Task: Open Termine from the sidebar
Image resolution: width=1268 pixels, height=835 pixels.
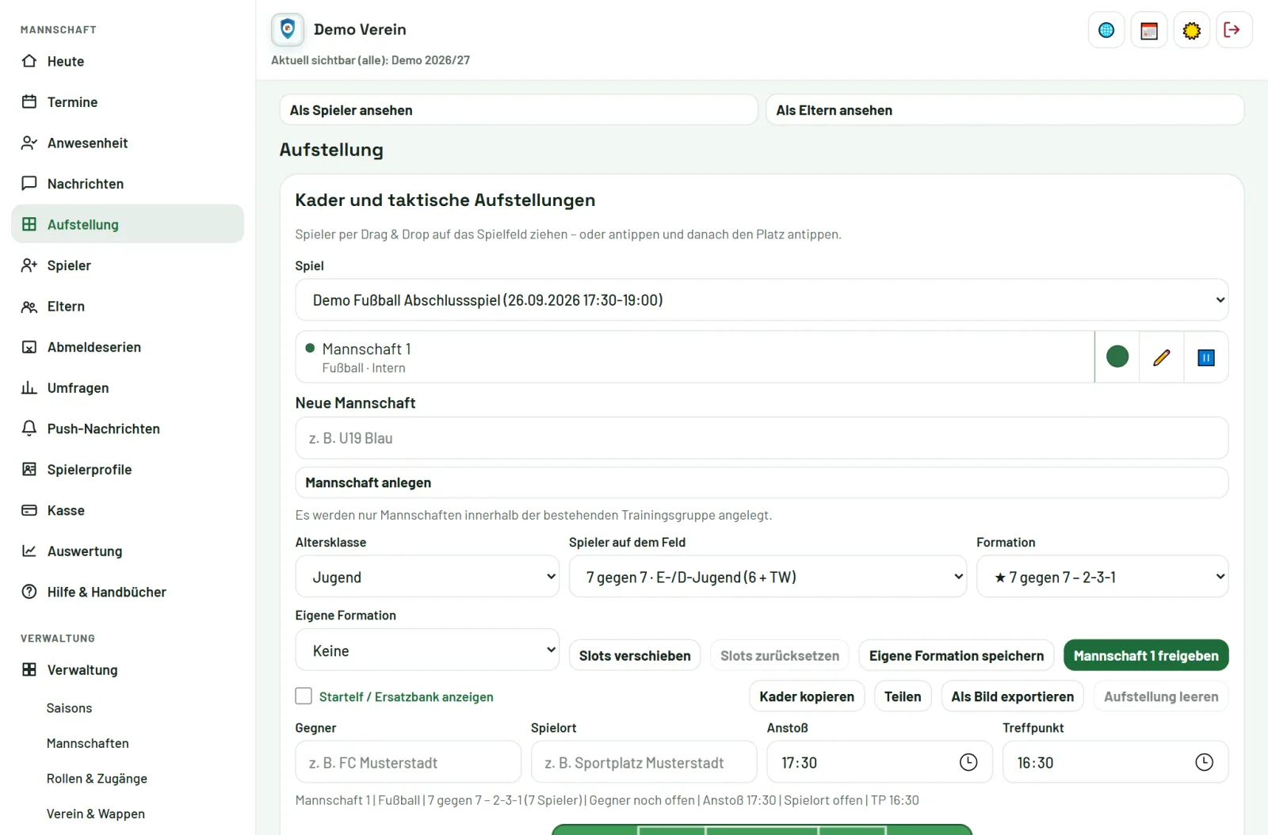Action: coord(128,102)
